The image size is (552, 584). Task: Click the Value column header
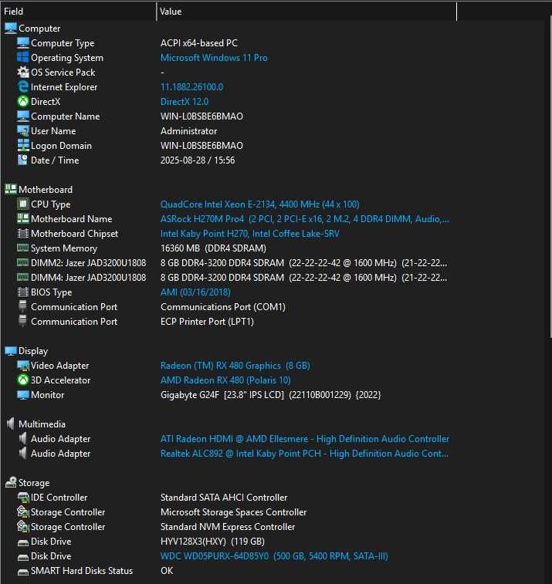[306, 11]
